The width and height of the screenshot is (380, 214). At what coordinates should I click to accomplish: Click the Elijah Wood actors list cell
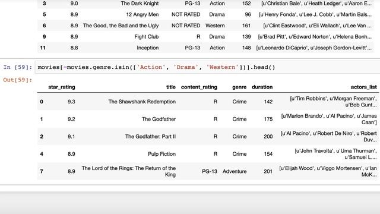coord(328,171)
